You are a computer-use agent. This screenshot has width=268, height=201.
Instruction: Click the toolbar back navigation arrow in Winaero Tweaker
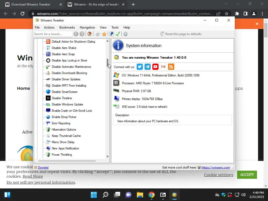tap(76, 34)
